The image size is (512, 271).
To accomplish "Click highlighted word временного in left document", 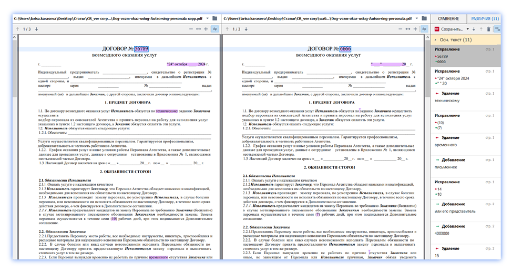I will 158,257.
